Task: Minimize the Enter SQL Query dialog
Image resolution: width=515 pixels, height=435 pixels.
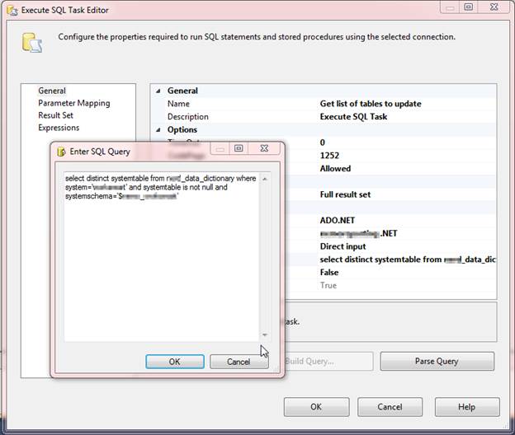Action: [x=220, y=149]
